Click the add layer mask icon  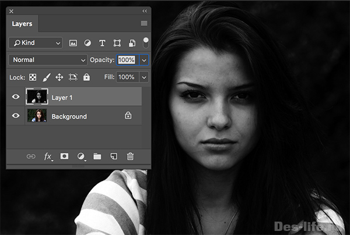tap(65, 156)
